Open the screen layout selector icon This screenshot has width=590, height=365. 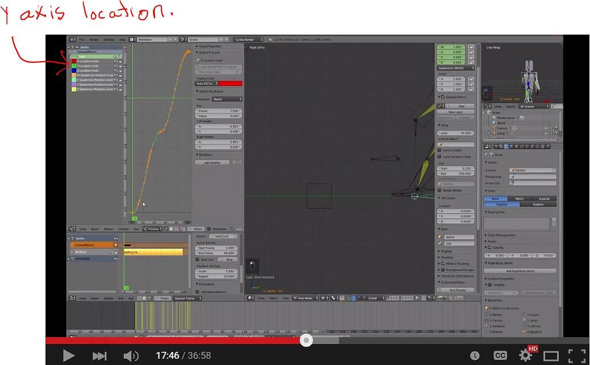coord(132,40)
